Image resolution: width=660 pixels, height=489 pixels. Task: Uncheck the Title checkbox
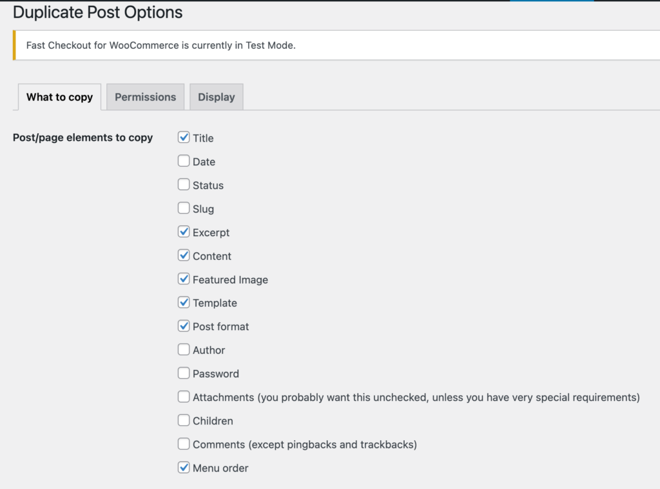[x=184, y=137]
